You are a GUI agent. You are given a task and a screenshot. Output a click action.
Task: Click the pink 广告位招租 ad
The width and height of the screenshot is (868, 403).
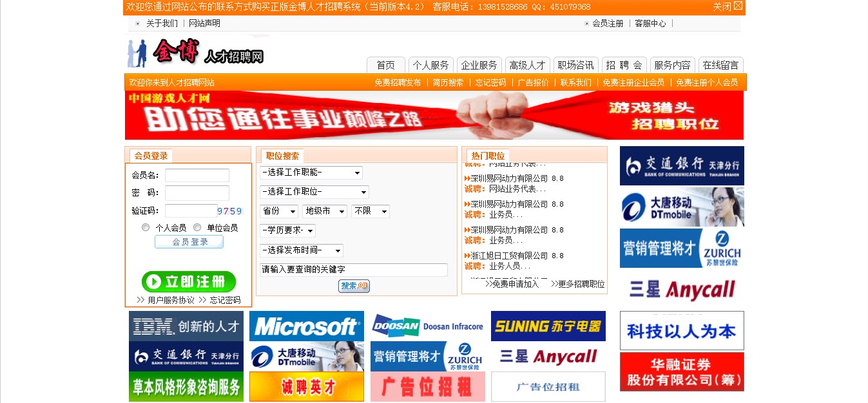point(428,387)
